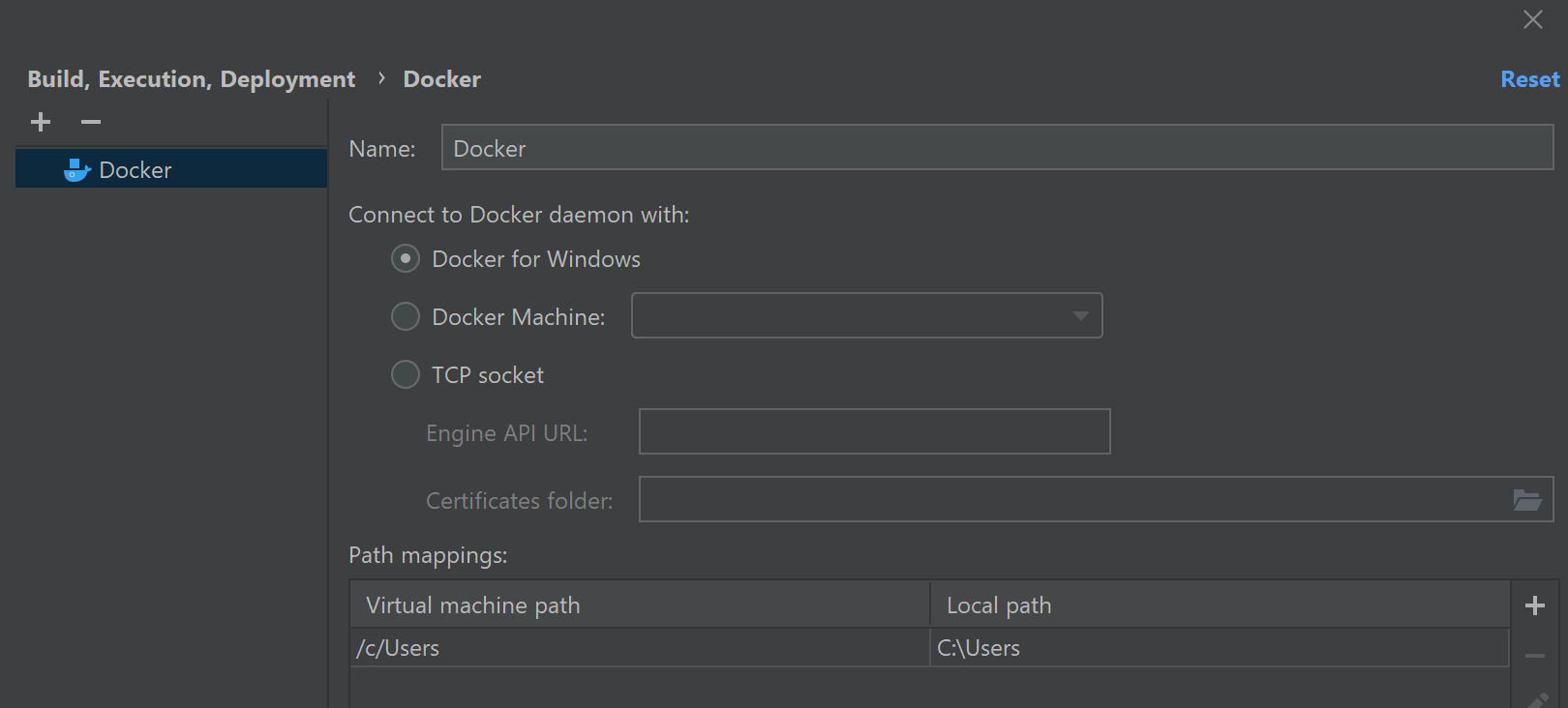
Task: Go to Build, Execution, Deployment breadcrumb
Action: (192, 79)
